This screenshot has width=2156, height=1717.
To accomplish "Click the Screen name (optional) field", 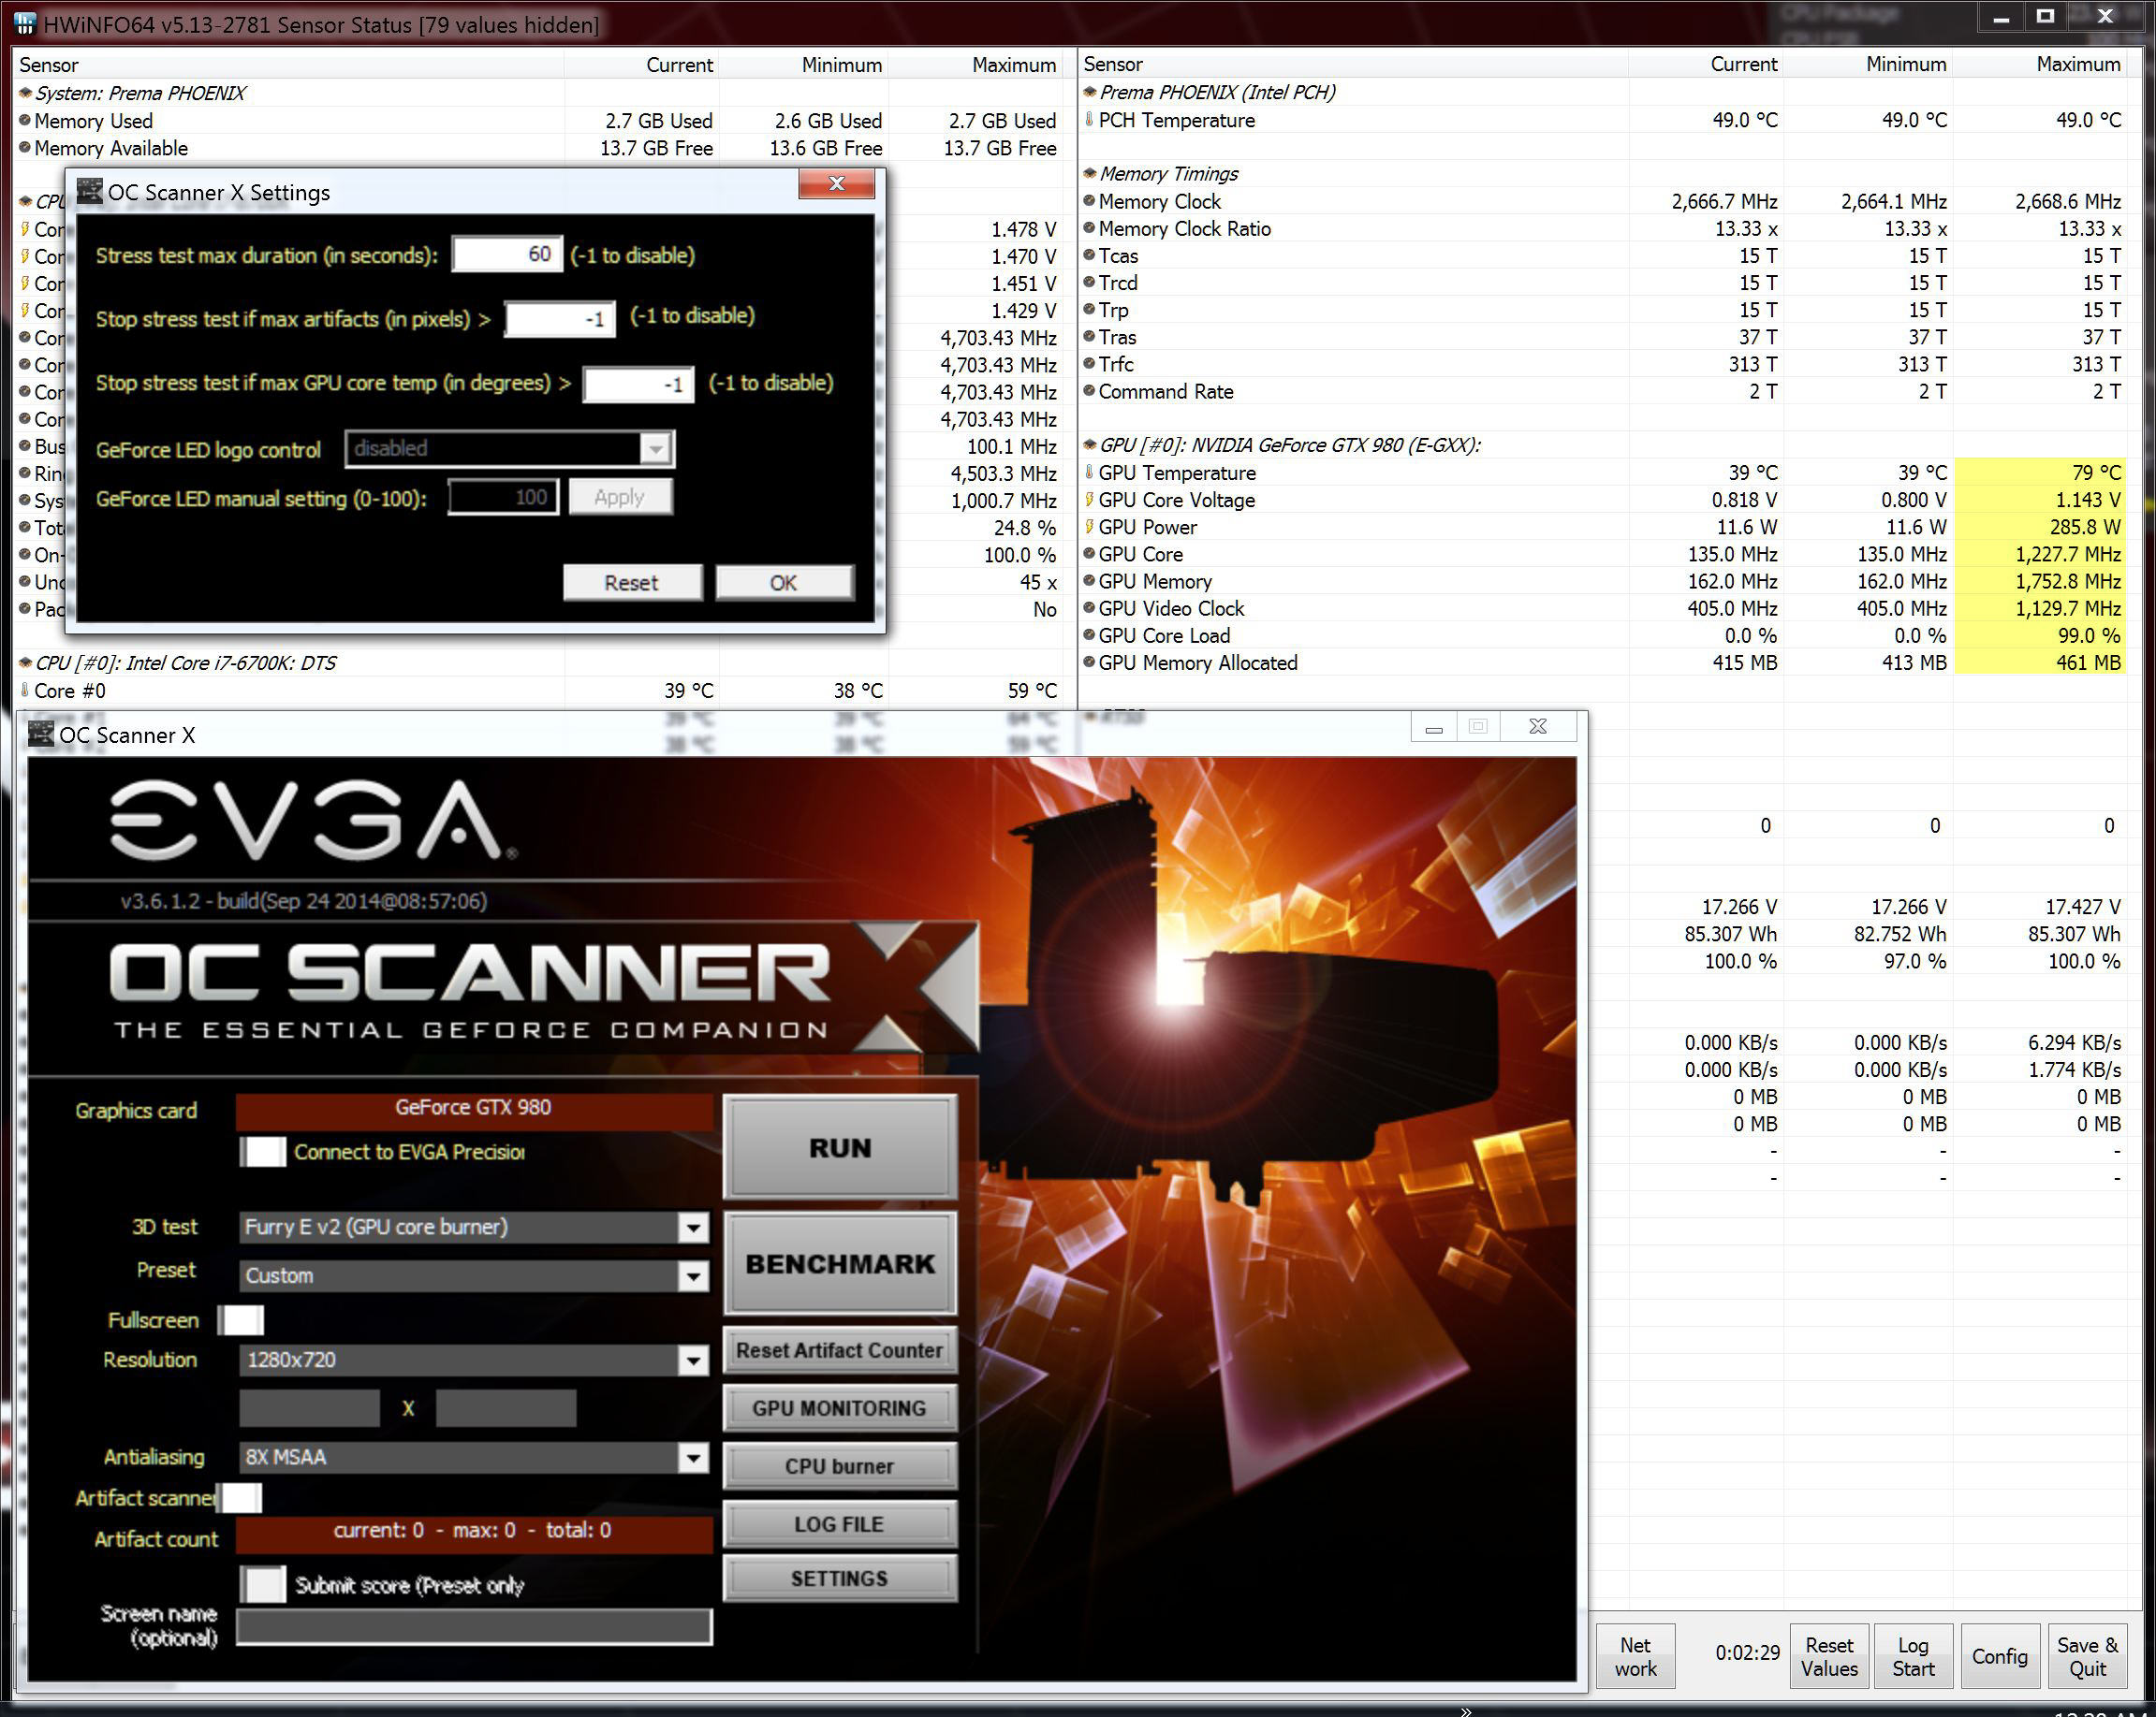I will pos(474,1626).
